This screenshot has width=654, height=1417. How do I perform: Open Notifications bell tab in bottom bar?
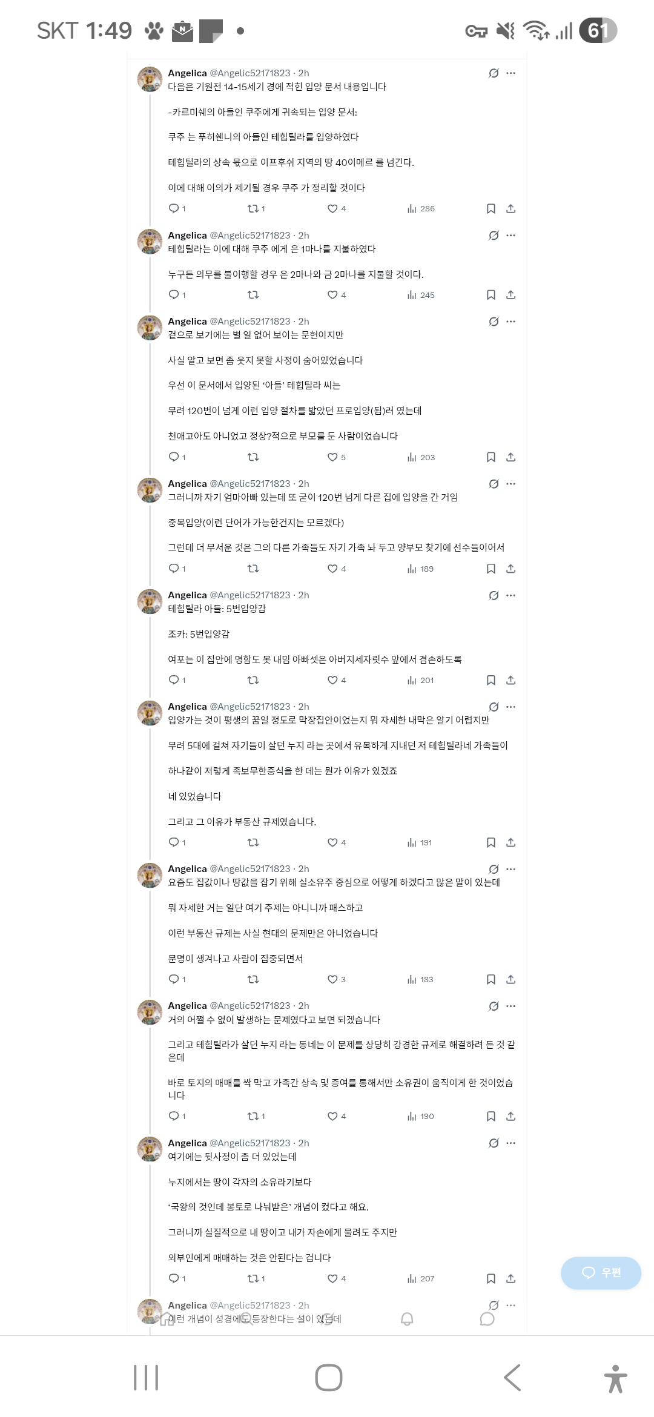tap(407, 1319)
